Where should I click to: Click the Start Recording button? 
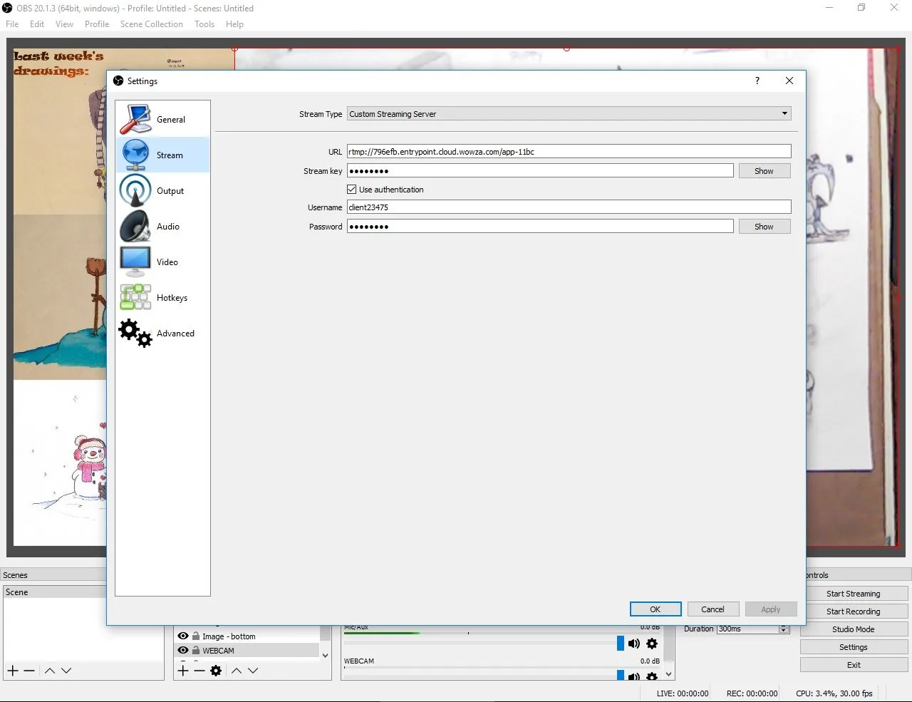click(854, 611)
